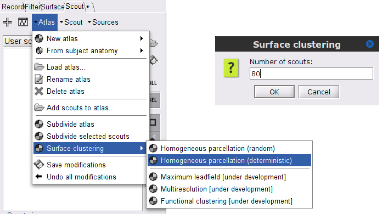Open the Sources dropdown menu
Image resolution: width=388 pixels, height=214 pixels.
pyautogui.click(x=103, y=22)
